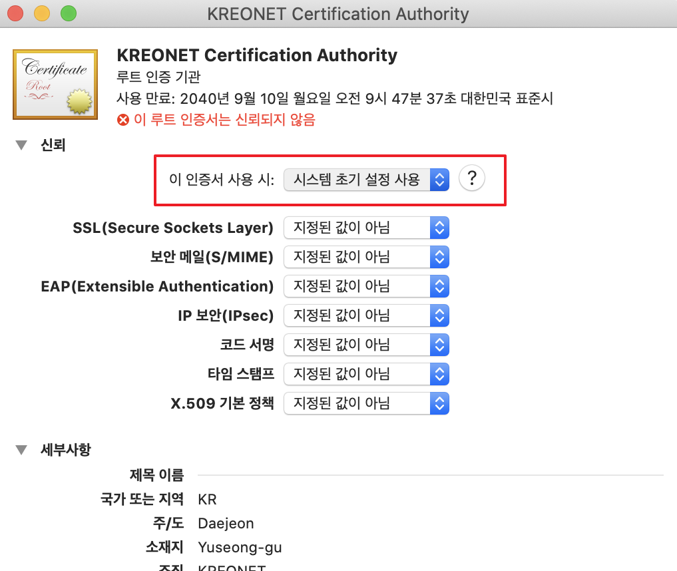Collapse the 세부사항 section triangle
This screenshot has height=571, width=677.
click(x=22, y=450)
